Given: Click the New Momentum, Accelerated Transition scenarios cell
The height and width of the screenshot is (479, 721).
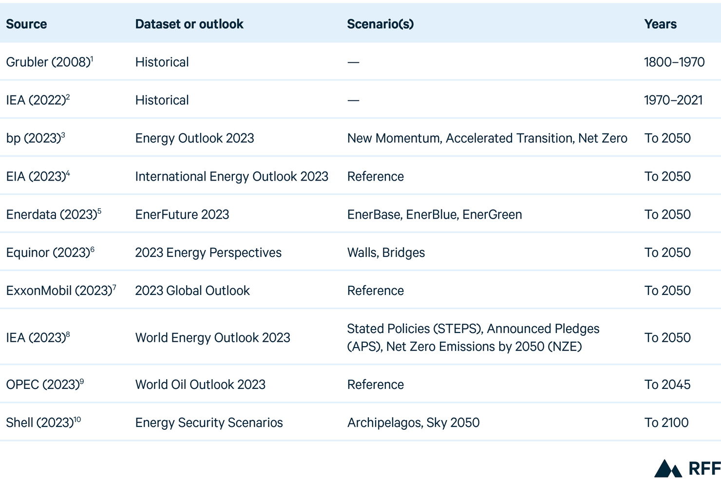Looking at the screenshot, I should (x=487, y=138).
